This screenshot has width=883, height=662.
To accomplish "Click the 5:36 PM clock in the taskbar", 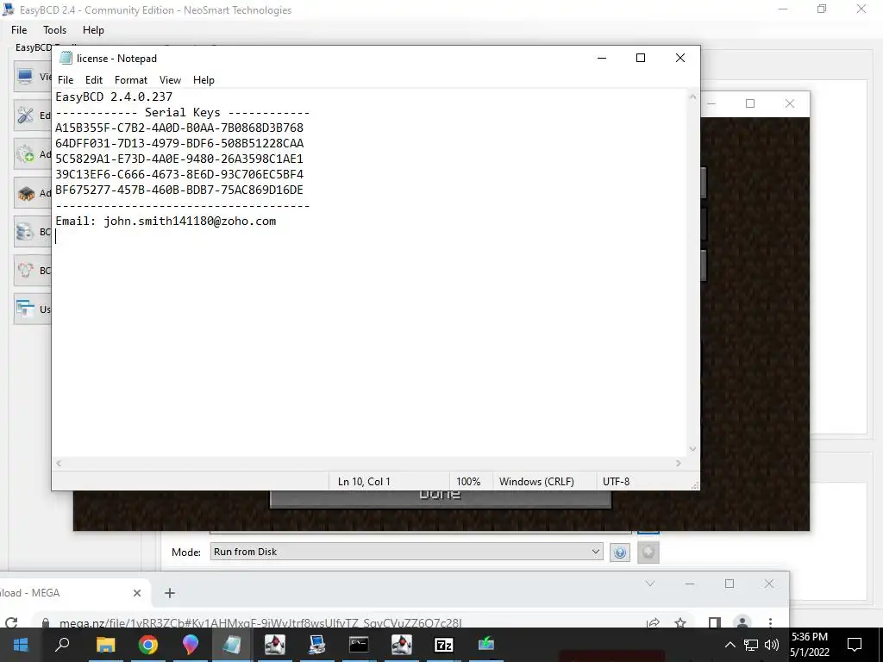I will coord(809,637).
